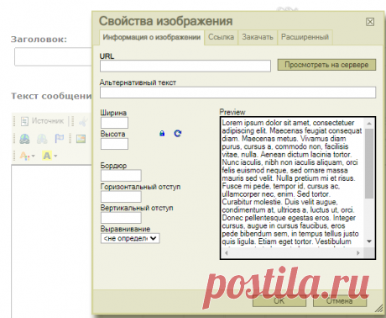Click inside the message editor text area
Screen dimensions: 386x318
point(51,241)
